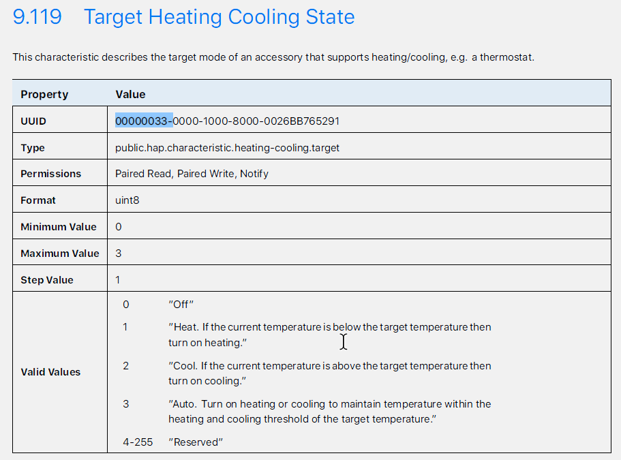621x460 pixels.
Task: Click the Maximum Value label
Action: (x=60, y=254)
